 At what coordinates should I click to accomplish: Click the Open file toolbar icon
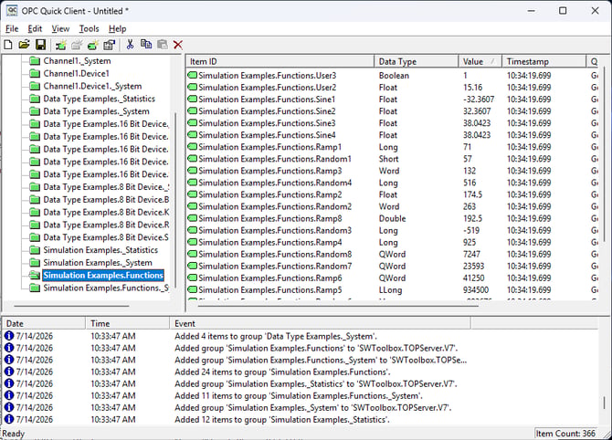click(x=24, y=45)
